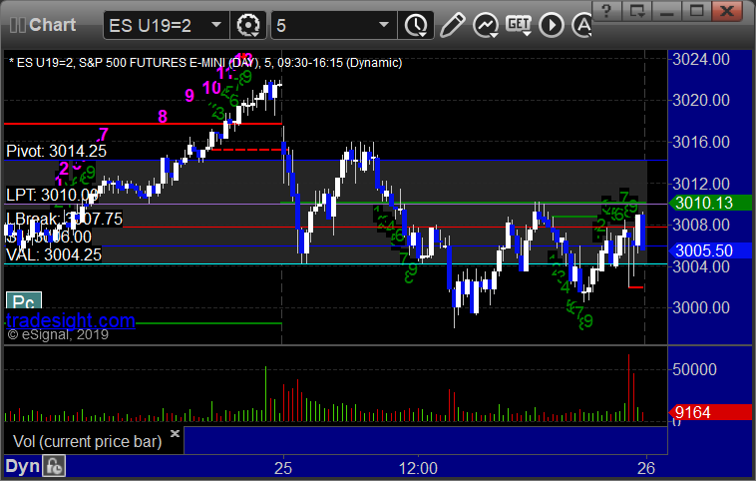This screenshot has width=756, height=481.
Task: Click the play replay button
Action: pos(552,25)
